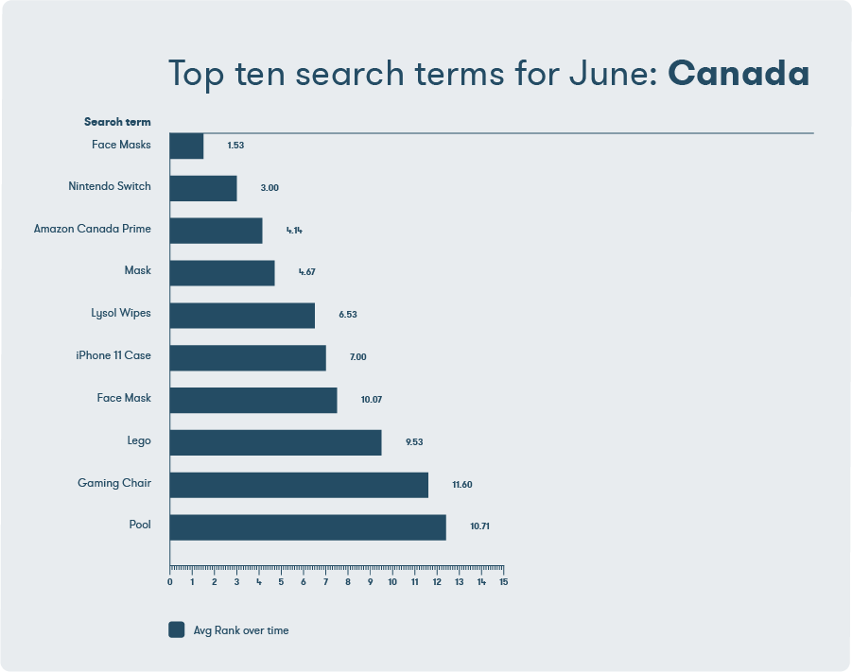Click the 'Search term' column header
852x672 pixels.
pyautogui.click(x=117, y=122)
